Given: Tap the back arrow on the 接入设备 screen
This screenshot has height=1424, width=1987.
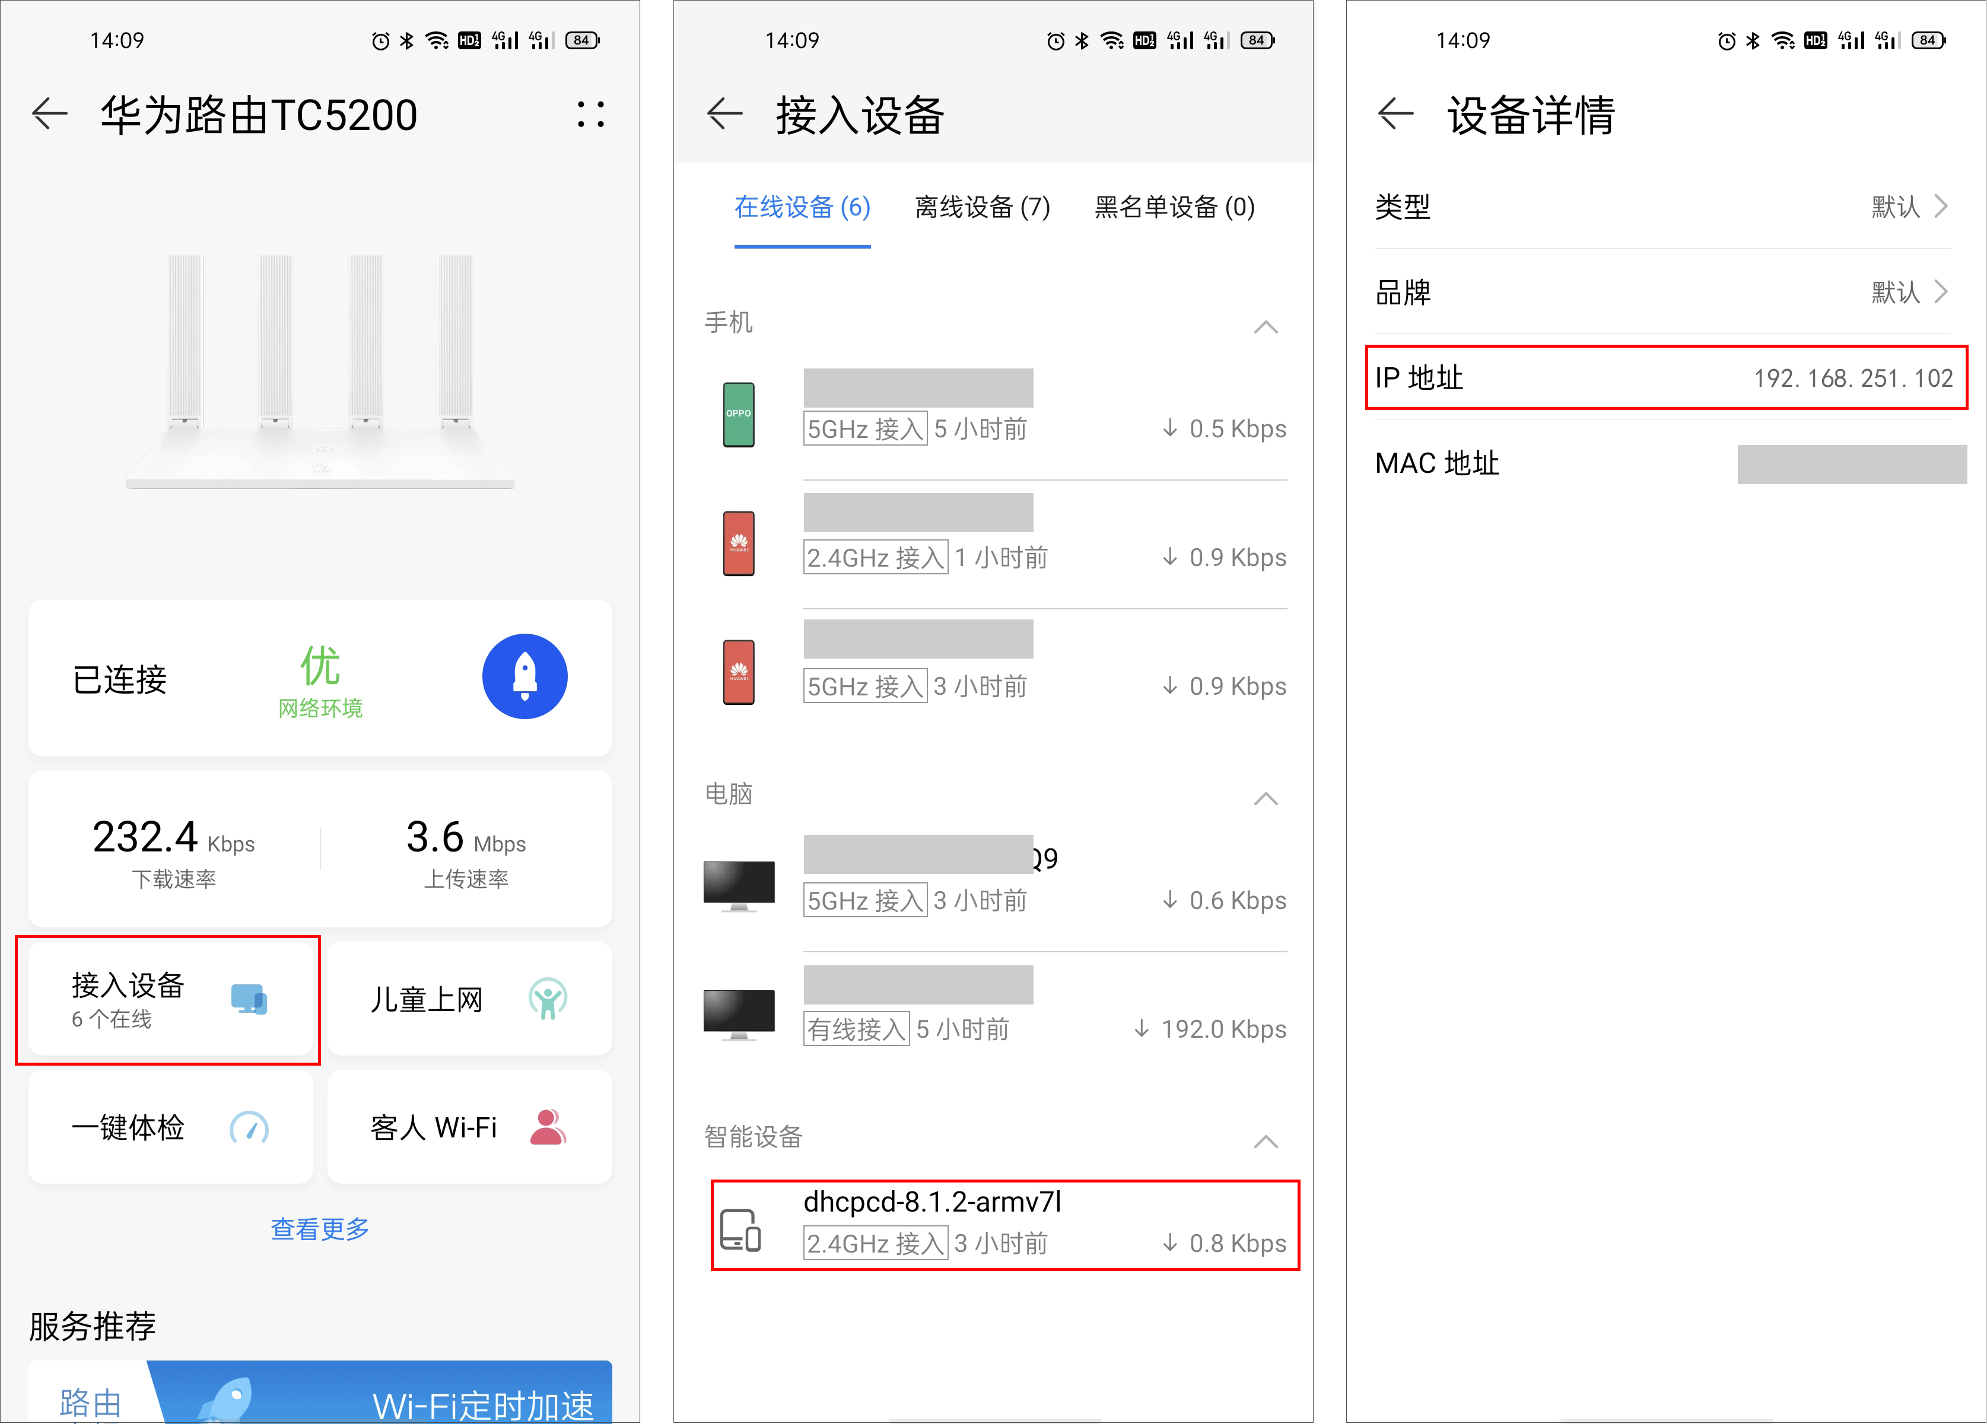Looking at the screenshot, I should click(724, 115).
